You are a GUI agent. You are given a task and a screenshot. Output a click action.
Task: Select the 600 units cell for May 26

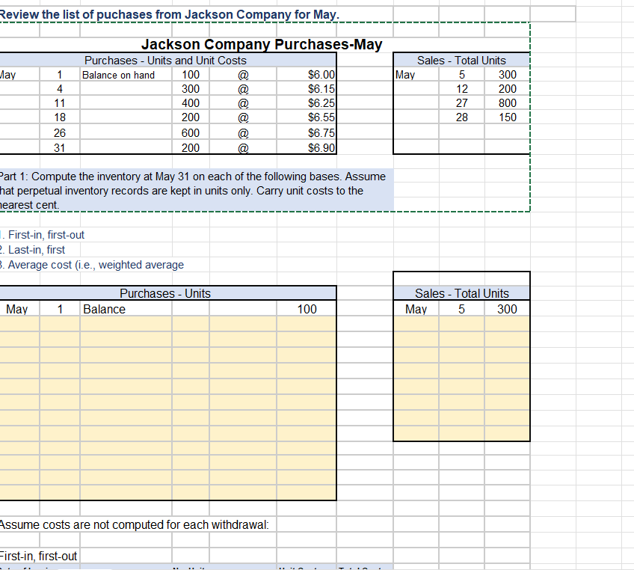point(191,132)
